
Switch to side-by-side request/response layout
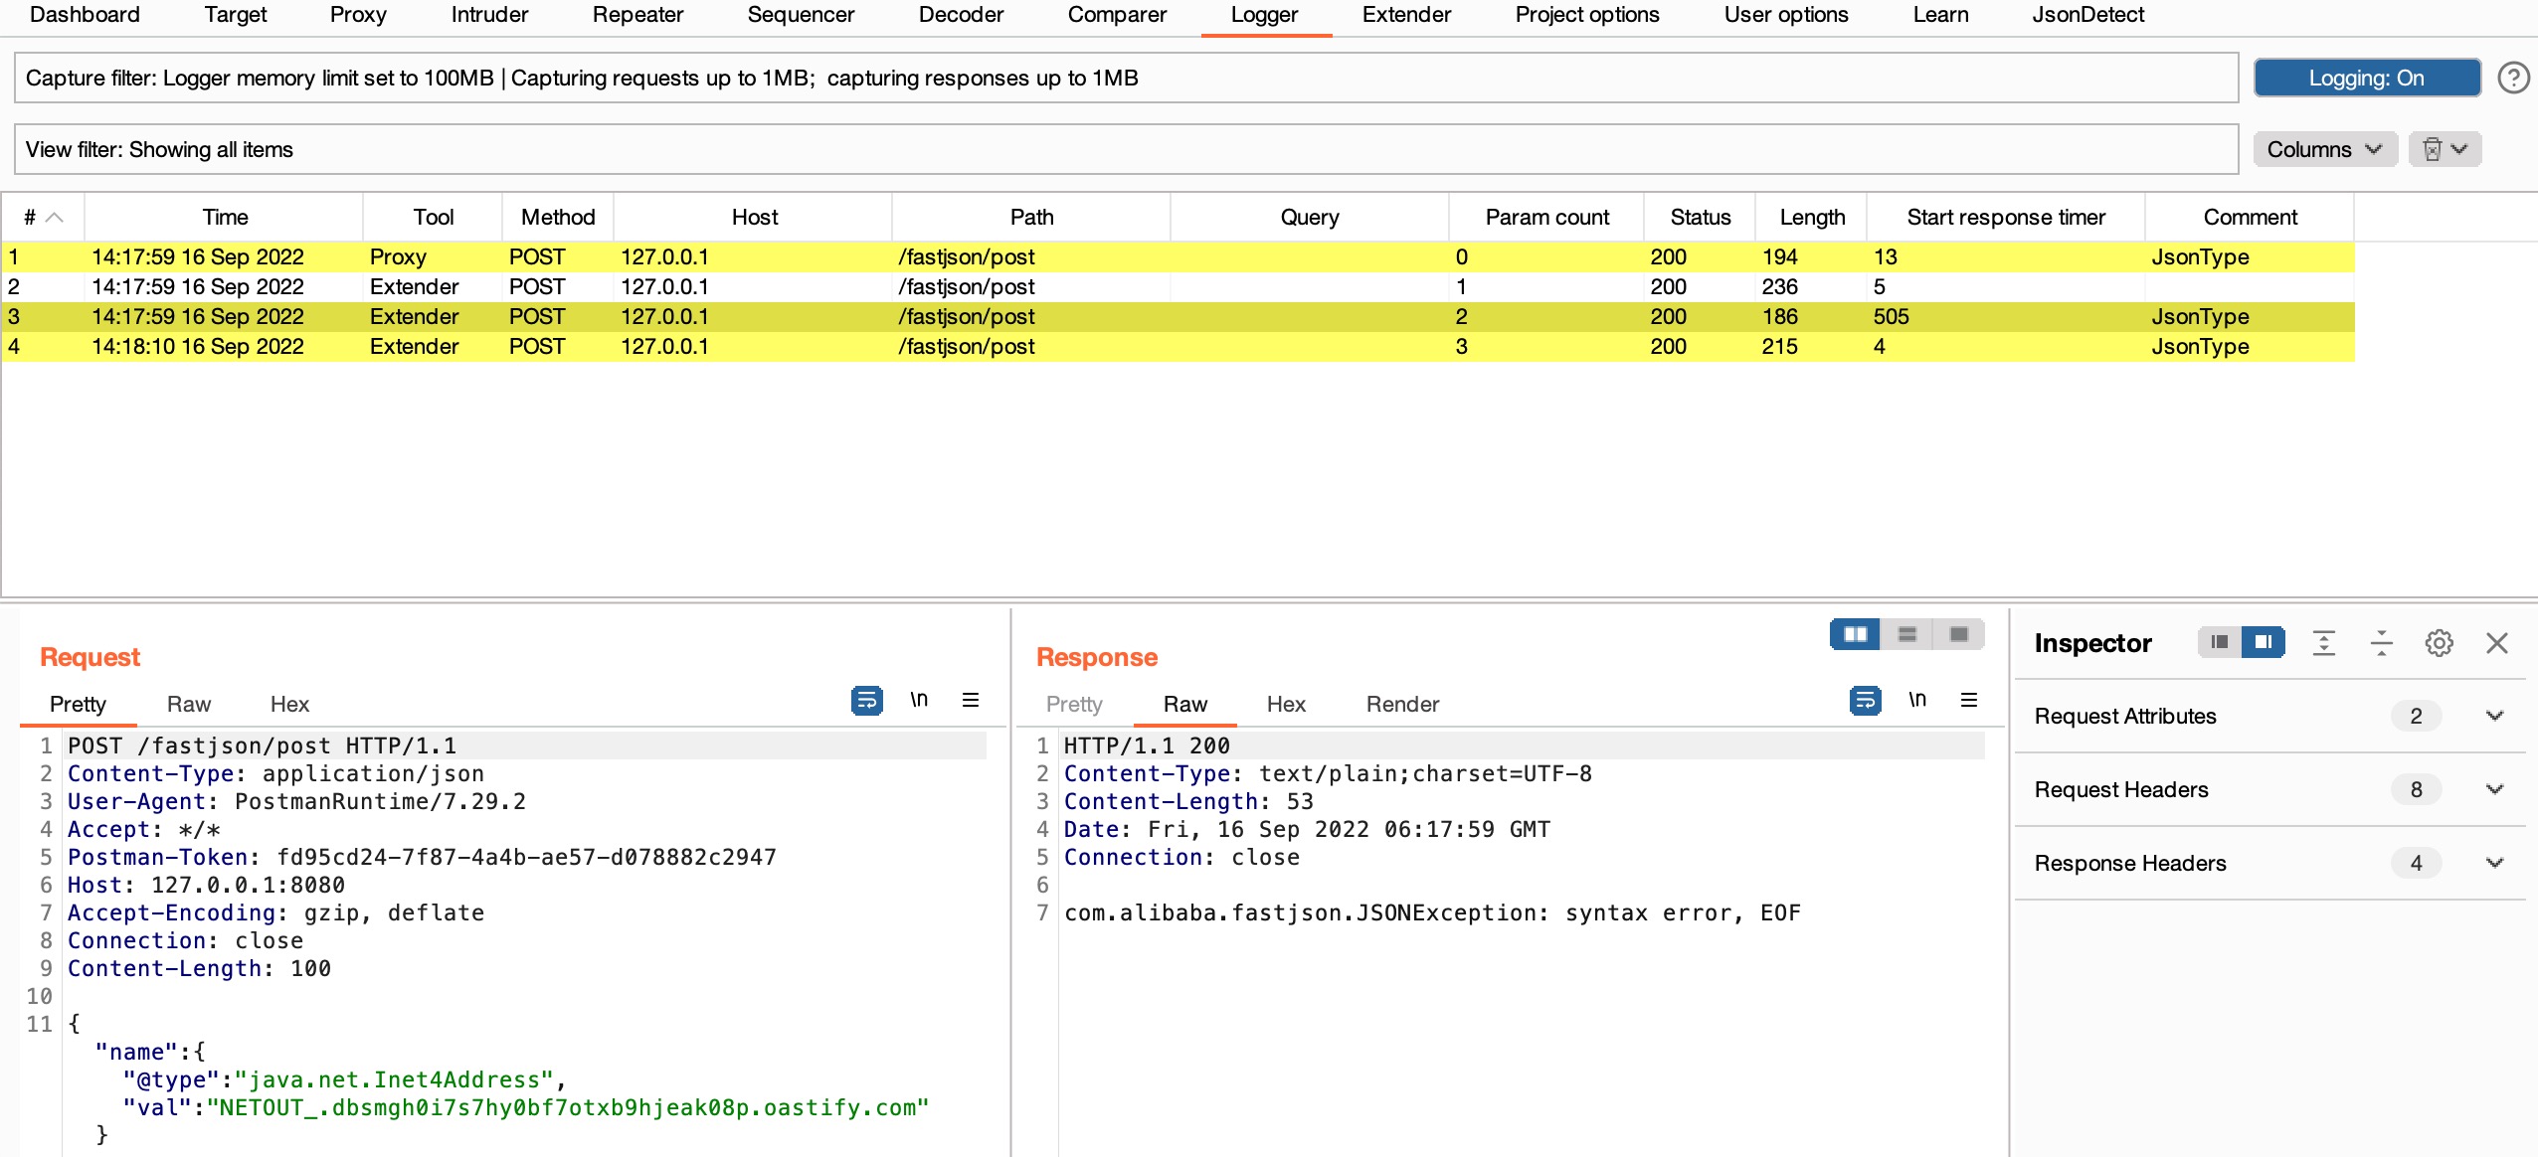click(x=1855, y=634)
